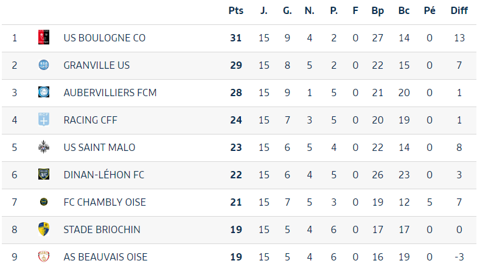Viewport: 477px width, 269px height.
Task: Click the AS Beauvais Oise badge
Action: [x=44, y=256]
